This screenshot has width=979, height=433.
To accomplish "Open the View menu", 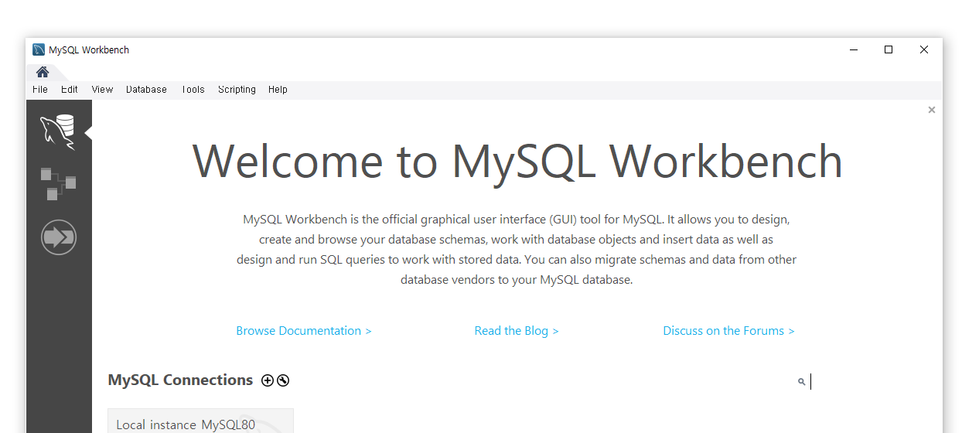I will 102,90.
